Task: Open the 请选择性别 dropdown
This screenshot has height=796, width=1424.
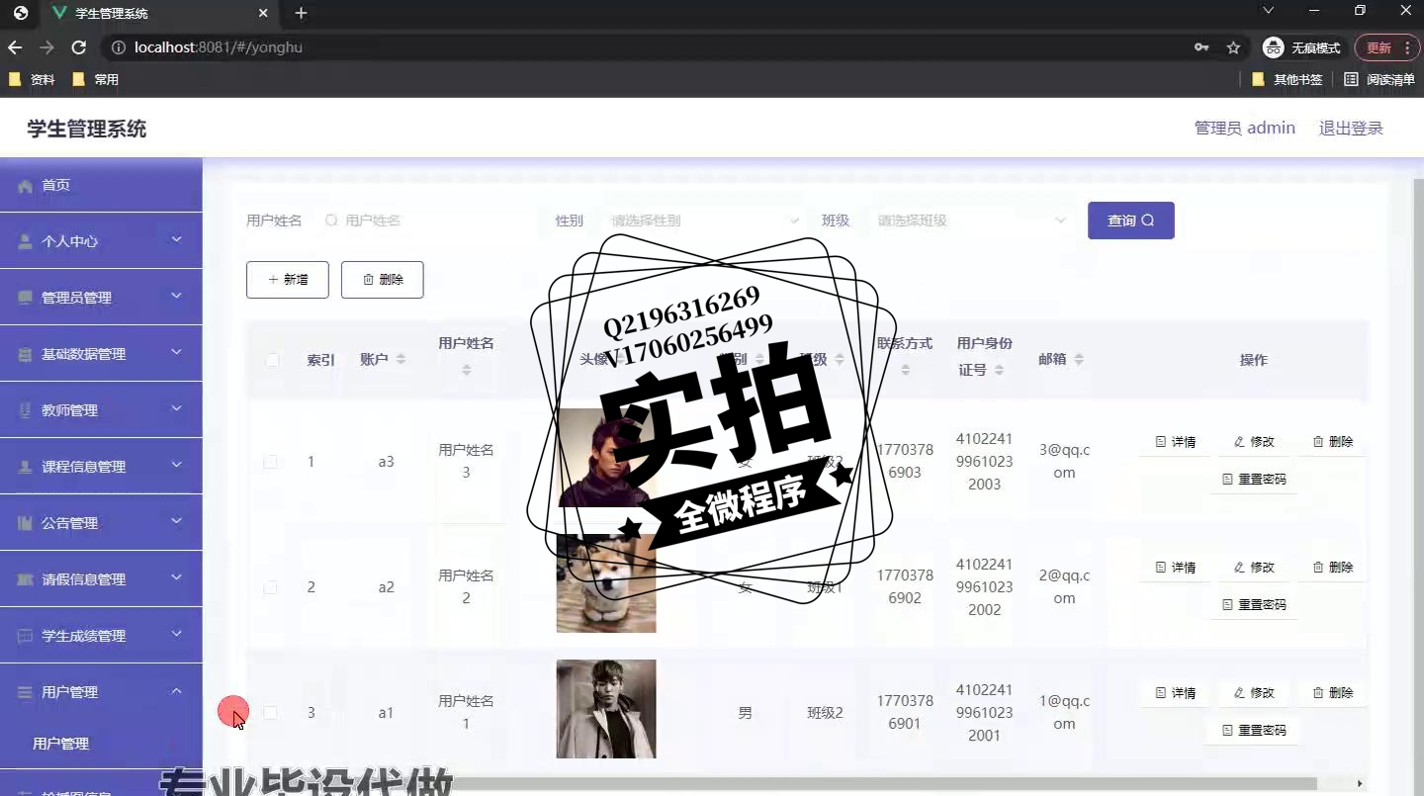Action: [x=705, y=221]
